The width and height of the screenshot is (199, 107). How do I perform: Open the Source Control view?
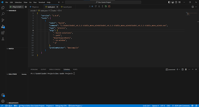click(3, 20)
